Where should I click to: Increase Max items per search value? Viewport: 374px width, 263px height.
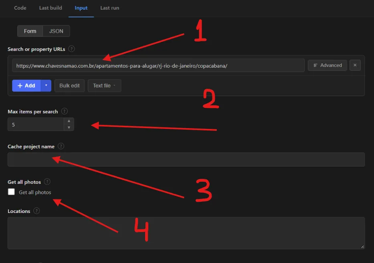[x=69, y=121]
